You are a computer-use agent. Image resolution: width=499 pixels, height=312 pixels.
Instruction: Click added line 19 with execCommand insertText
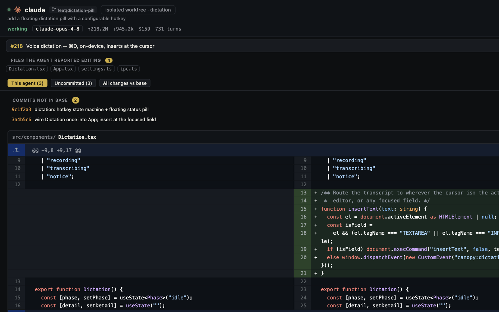397,249
